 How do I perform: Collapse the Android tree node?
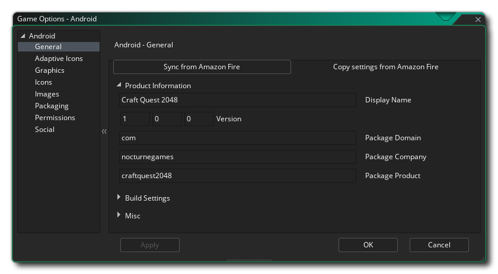coord(23,36)
